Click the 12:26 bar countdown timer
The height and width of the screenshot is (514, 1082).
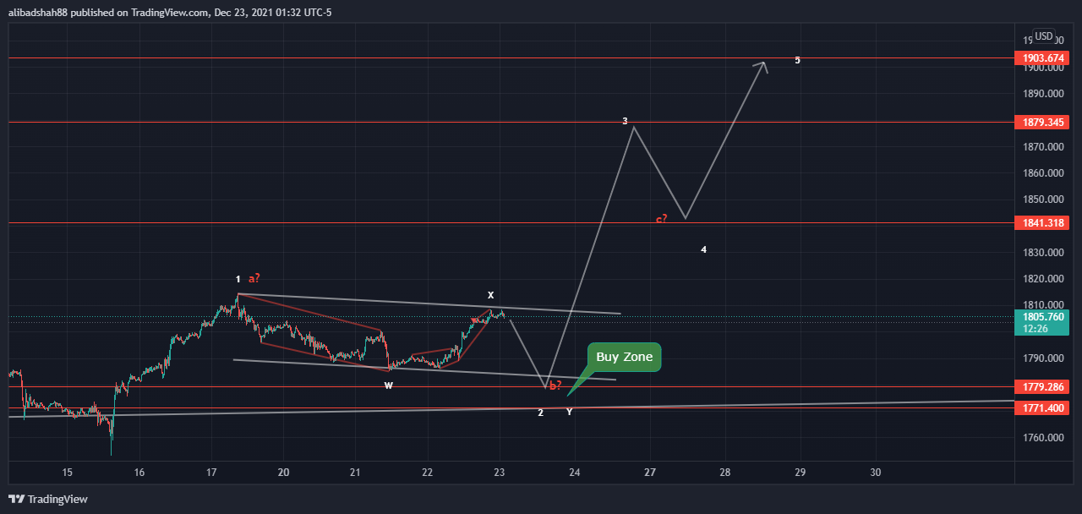pos(1036,330)
